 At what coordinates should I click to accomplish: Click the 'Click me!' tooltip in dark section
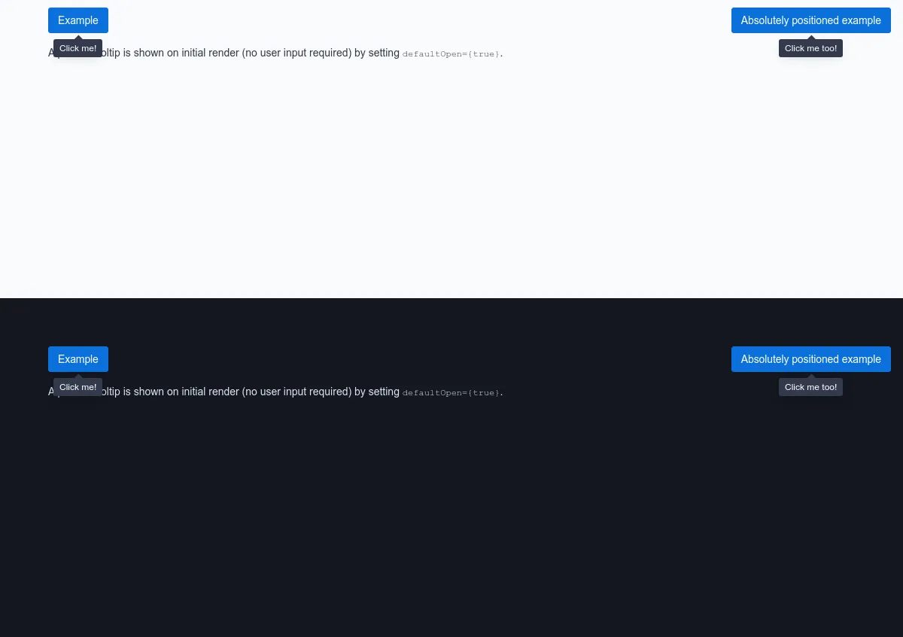pyautogui.click(x=78, y=387)
